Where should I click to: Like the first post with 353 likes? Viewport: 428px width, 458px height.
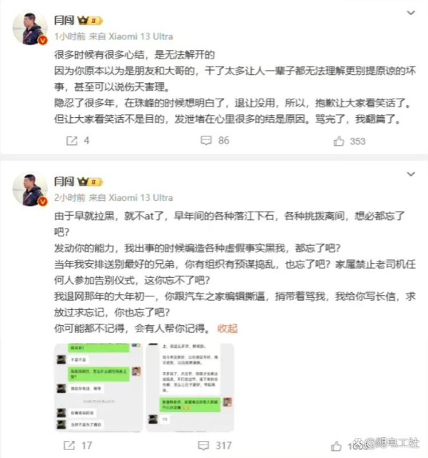339,141
